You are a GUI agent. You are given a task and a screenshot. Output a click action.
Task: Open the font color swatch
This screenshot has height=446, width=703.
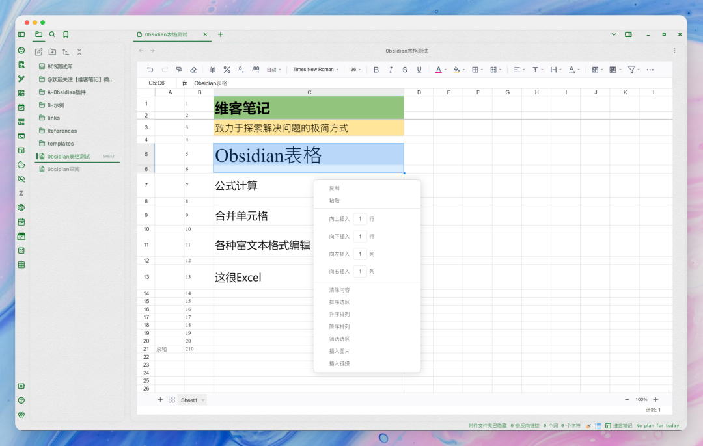pos(439,69)
